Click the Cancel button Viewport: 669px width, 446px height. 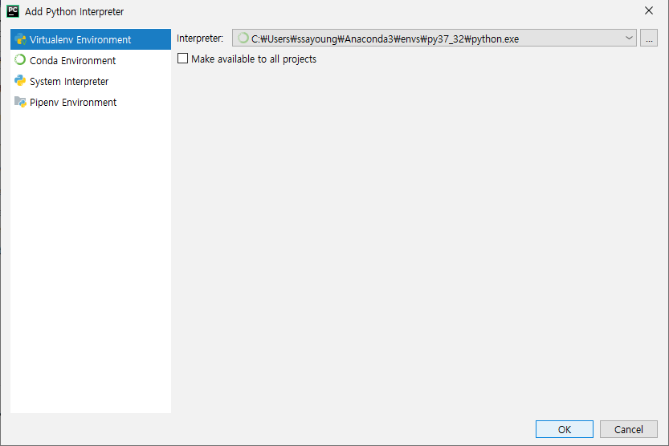click(x=629, y=429)
